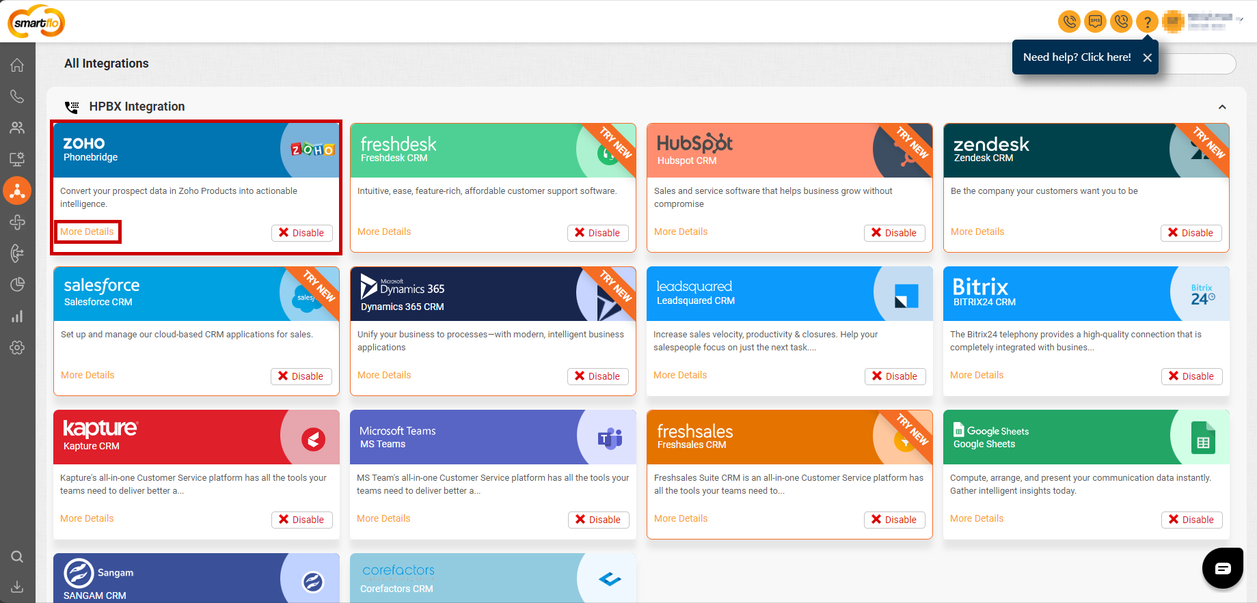Open the gear settings sidebar icon

point(17,348)
